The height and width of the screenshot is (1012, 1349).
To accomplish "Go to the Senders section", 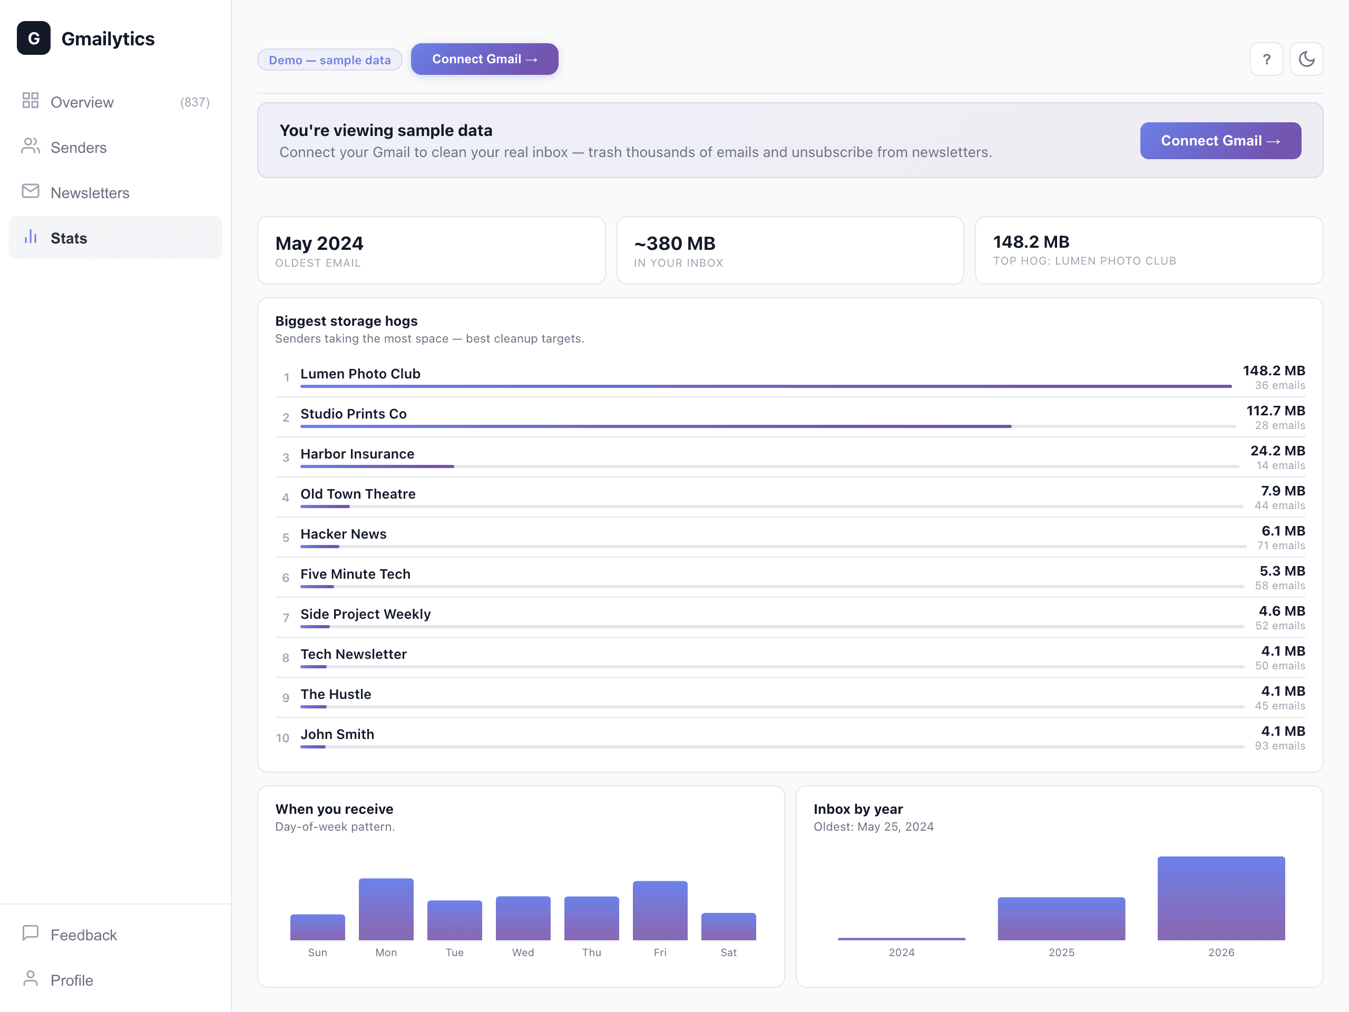I will pos(115,147).
